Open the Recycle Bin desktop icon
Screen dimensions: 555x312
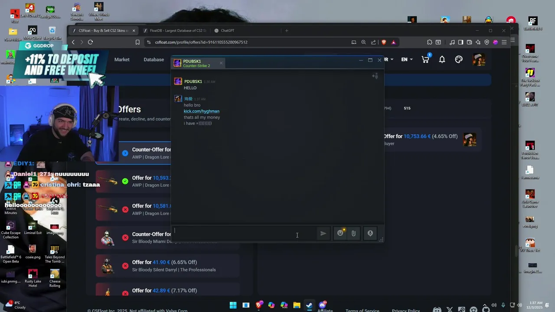[x=52, y=33]
